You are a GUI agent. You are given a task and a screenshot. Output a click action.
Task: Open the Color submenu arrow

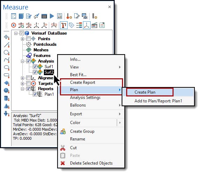(120, 123)
